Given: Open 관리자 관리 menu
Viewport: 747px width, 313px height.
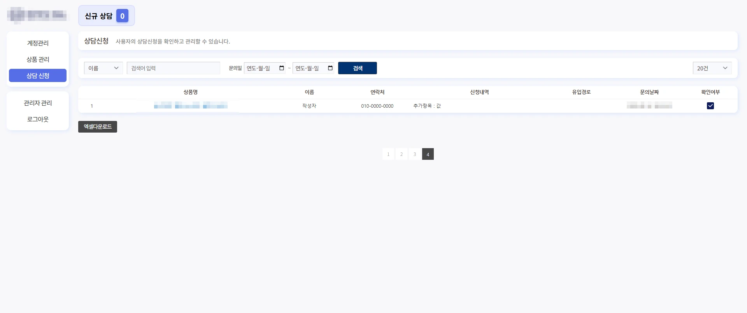Looking at the screenshot, I should tap(38, 103).
